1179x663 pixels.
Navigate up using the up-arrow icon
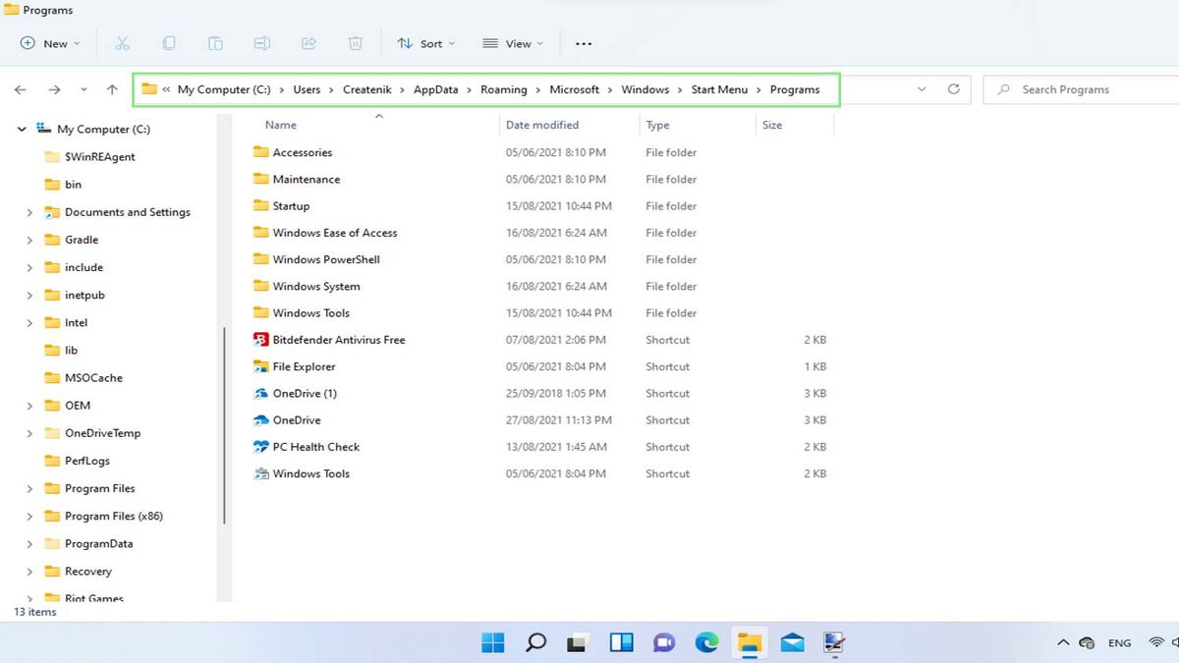pos(112,88)
